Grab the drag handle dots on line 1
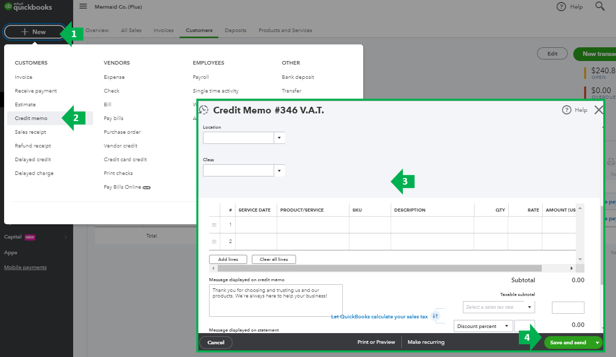This screenshot has width=616, height=357. (215, 224)
